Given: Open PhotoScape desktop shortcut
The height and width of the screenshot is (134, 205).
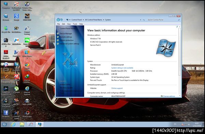Looking at the screenshot, I should point(27,114).
